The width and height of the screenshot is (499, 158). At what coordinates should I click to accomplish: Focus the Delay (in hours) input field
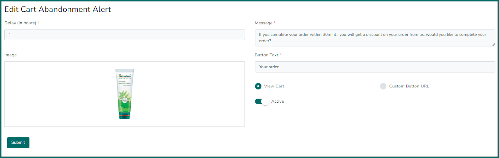point(124,35)
